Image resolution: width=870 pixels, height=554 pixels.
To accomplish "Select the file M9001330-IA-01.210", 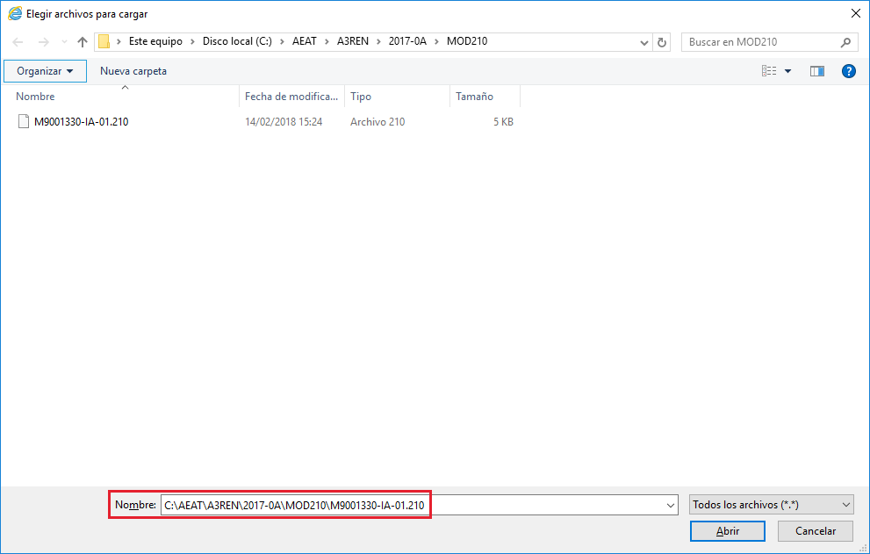I will 81,121.
